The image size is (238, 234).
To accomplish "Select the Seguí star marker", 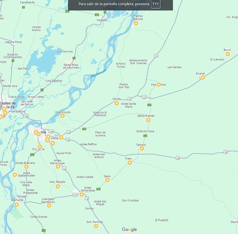I will click(x=107, y=180).
